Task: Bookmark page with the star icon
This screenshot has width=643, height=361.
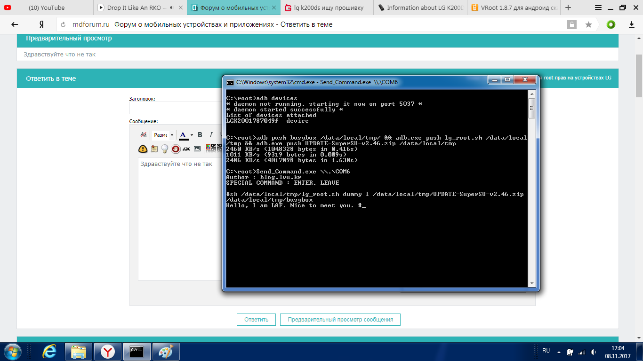Action: [588, 24]
